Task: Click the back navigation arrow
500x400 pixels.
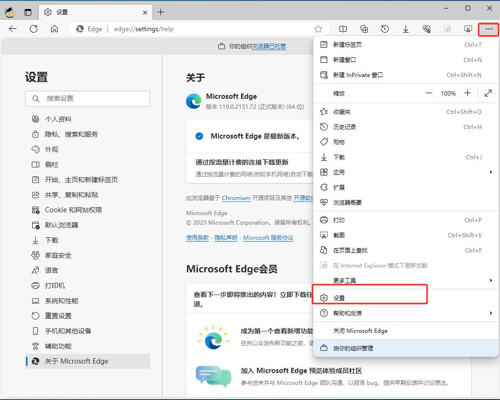Action: click(x=13, y=28)
